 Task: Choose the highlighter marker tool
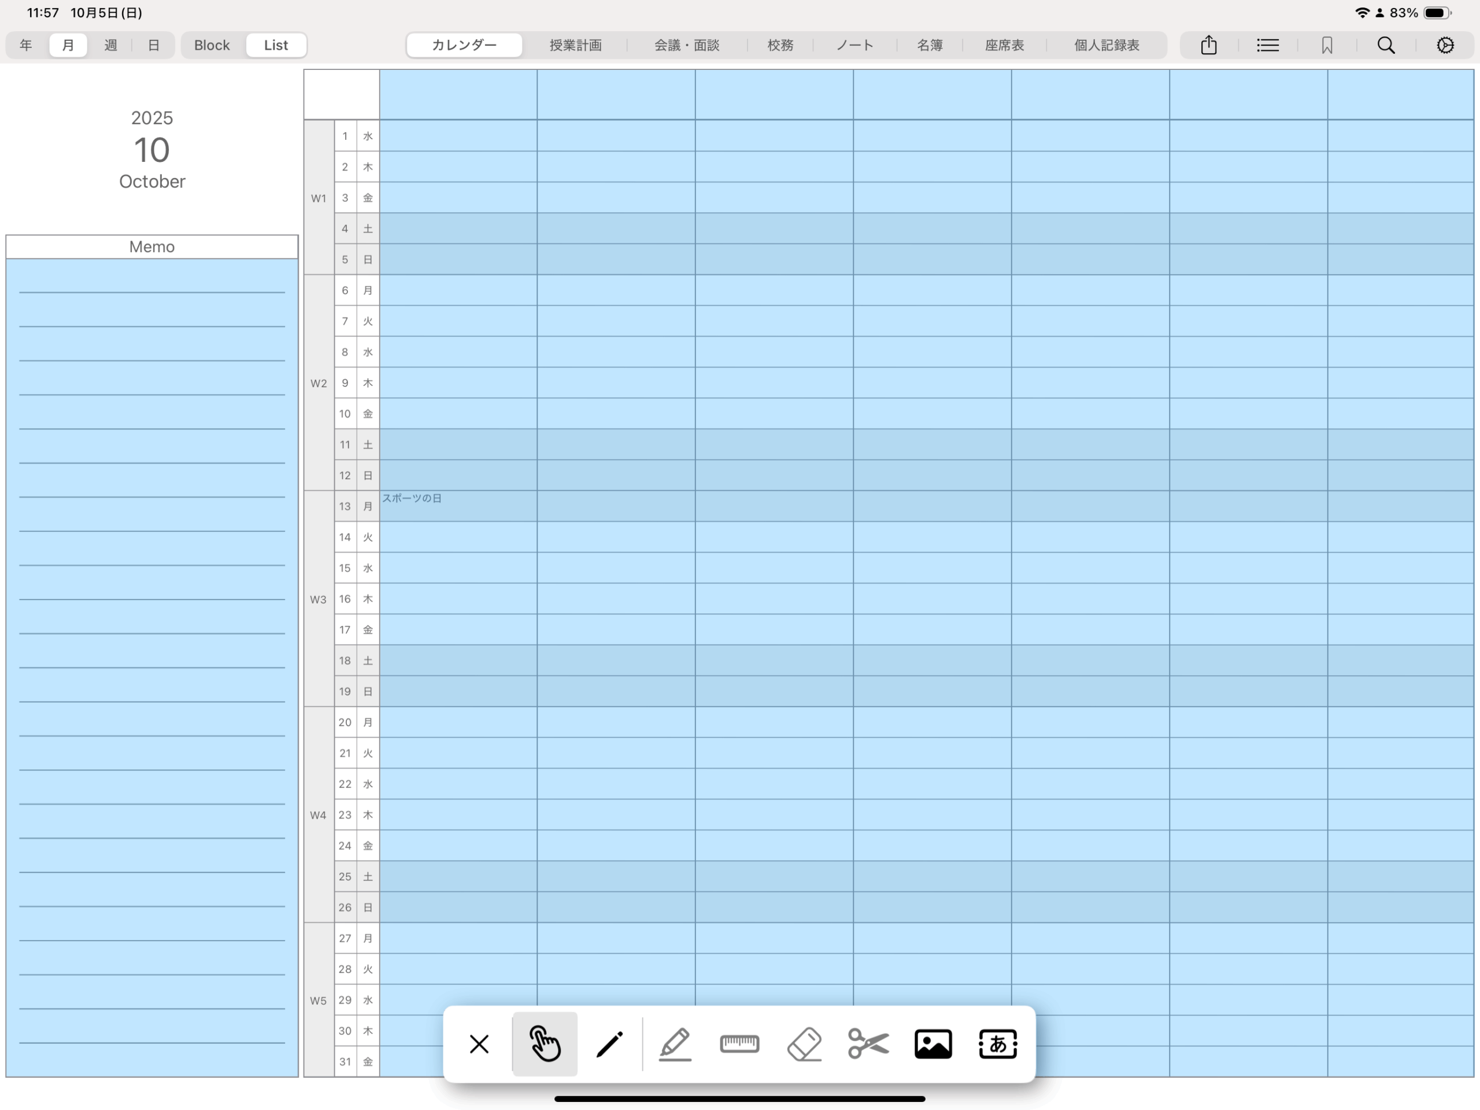pyautogui.click(x=675, y=1043)
